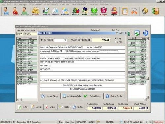Select the 13/04/2010 recibos row
Viewport: 165px width, 124px height.
27,77
